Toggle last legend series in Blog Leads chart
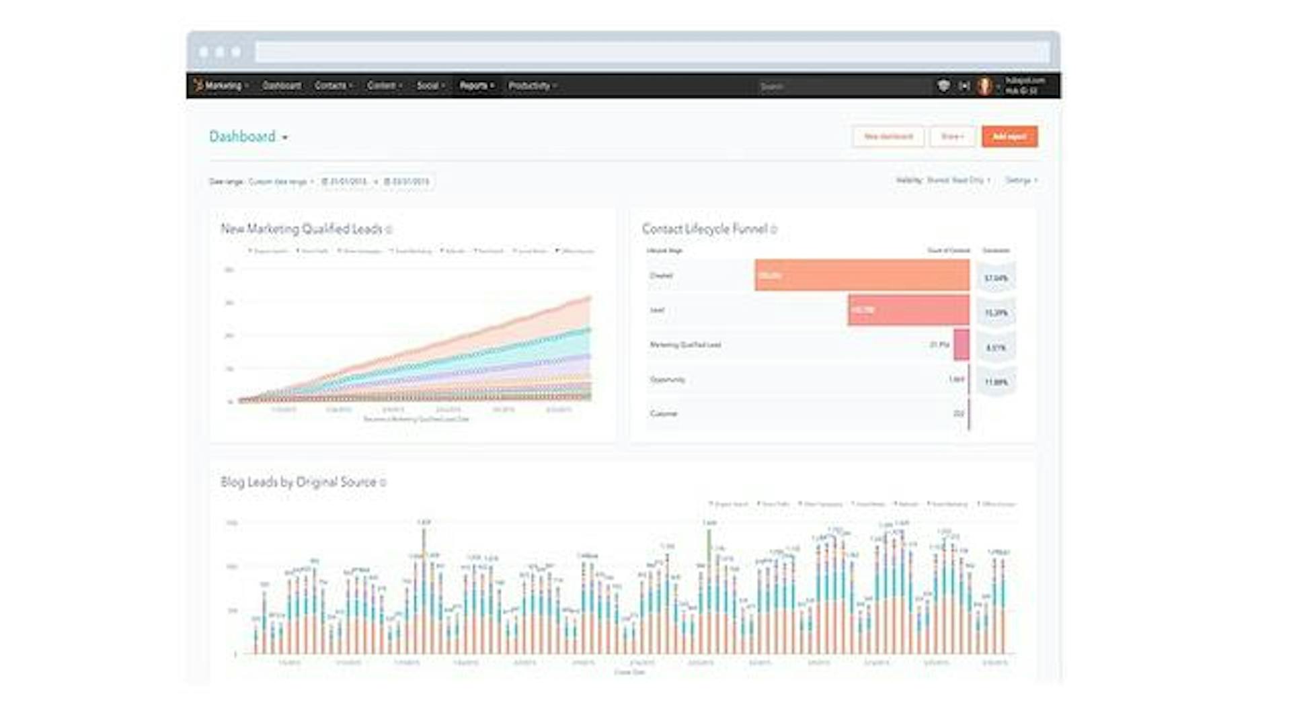Screen dimensions: 1291x707 (996, 504)
